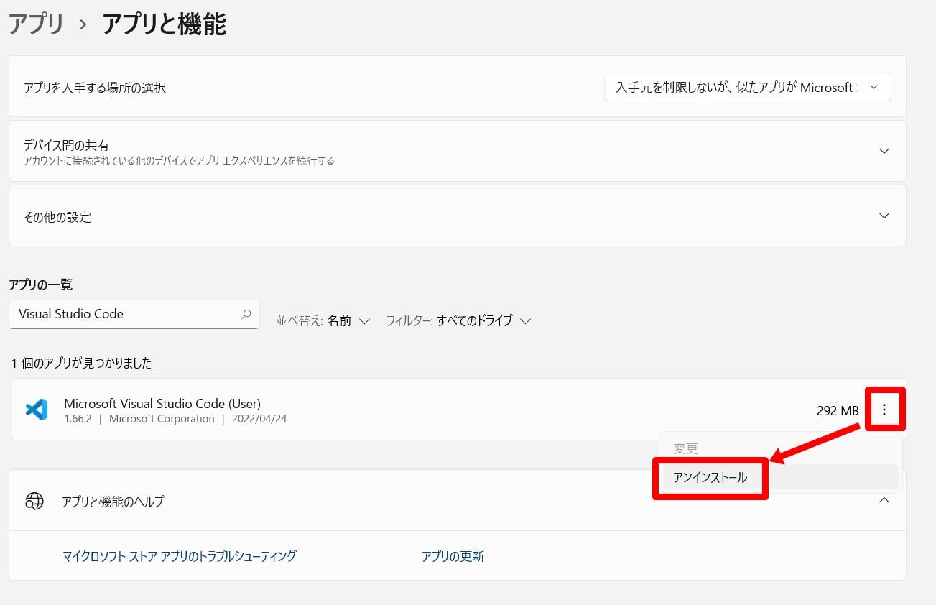Click the app list search field
The image size is (936, 605).
(x=126, y=314)
